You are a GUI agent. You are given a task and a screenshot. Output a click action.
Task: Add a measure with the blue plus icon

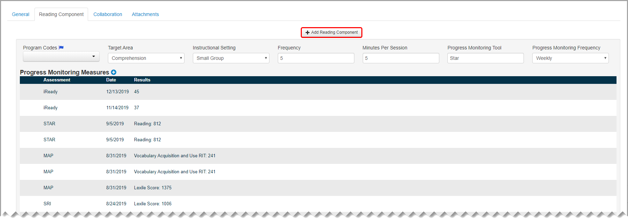113,72
